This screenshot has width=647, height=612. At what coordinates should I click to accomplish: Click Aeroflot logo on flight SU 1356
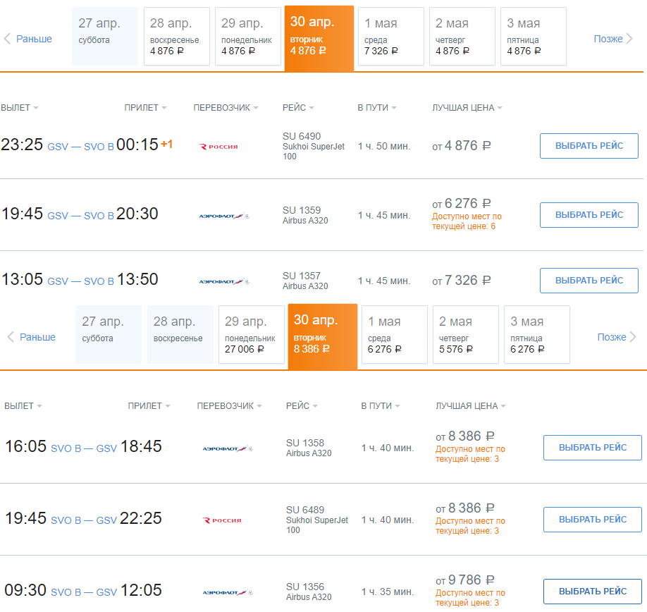click(x=227, y=592)
